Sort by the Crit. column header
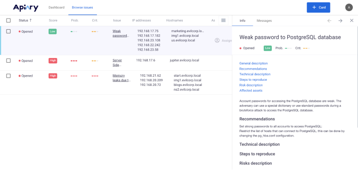Viewport: 358px width, 170px height. click(x=95, y=20)
